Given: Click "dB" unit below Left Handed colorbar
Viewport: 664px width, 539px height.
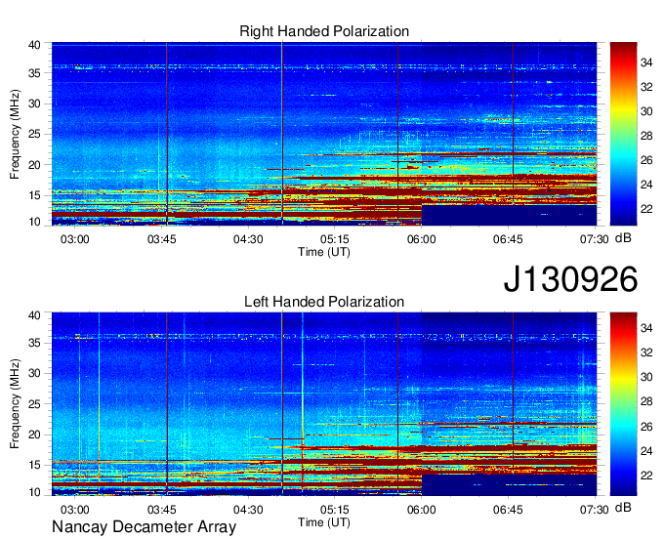Looking at the screenshot, I should click(x=623, y=507).
